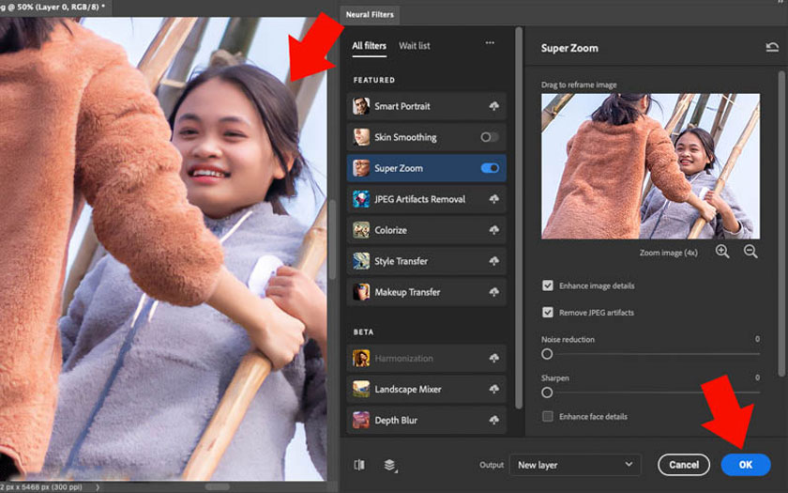Uncheck Remove JPEG artifacts
Image resolution: width=788 pixels, height=493 pixels.
(x=548, y=312)
